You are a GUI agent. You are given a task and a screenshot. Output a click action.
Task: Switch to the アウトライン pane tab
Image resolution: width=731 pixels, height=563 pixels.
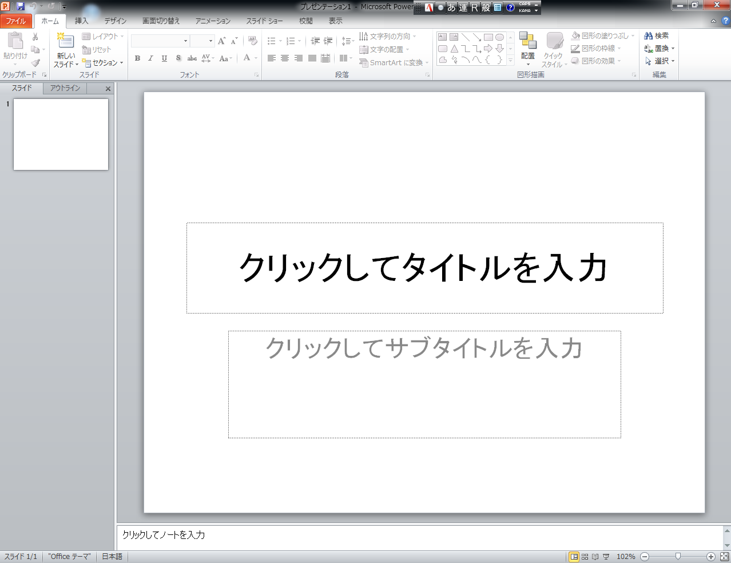pyautogui.click(x=65, y=88)
